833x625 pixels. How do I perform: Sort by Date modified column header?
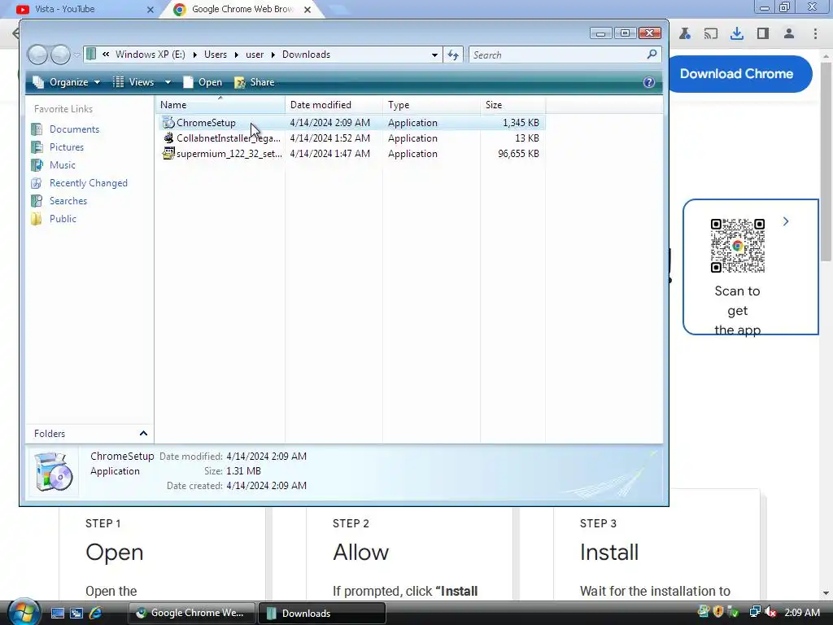point(334,105)
